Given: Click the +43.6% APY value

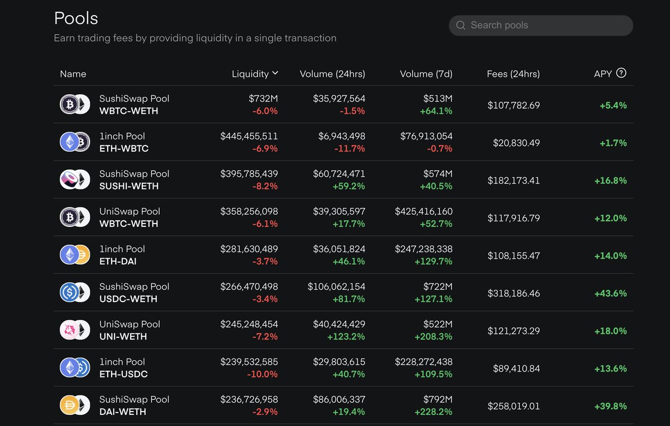Looking at the screenshot, I should [611, 293].
